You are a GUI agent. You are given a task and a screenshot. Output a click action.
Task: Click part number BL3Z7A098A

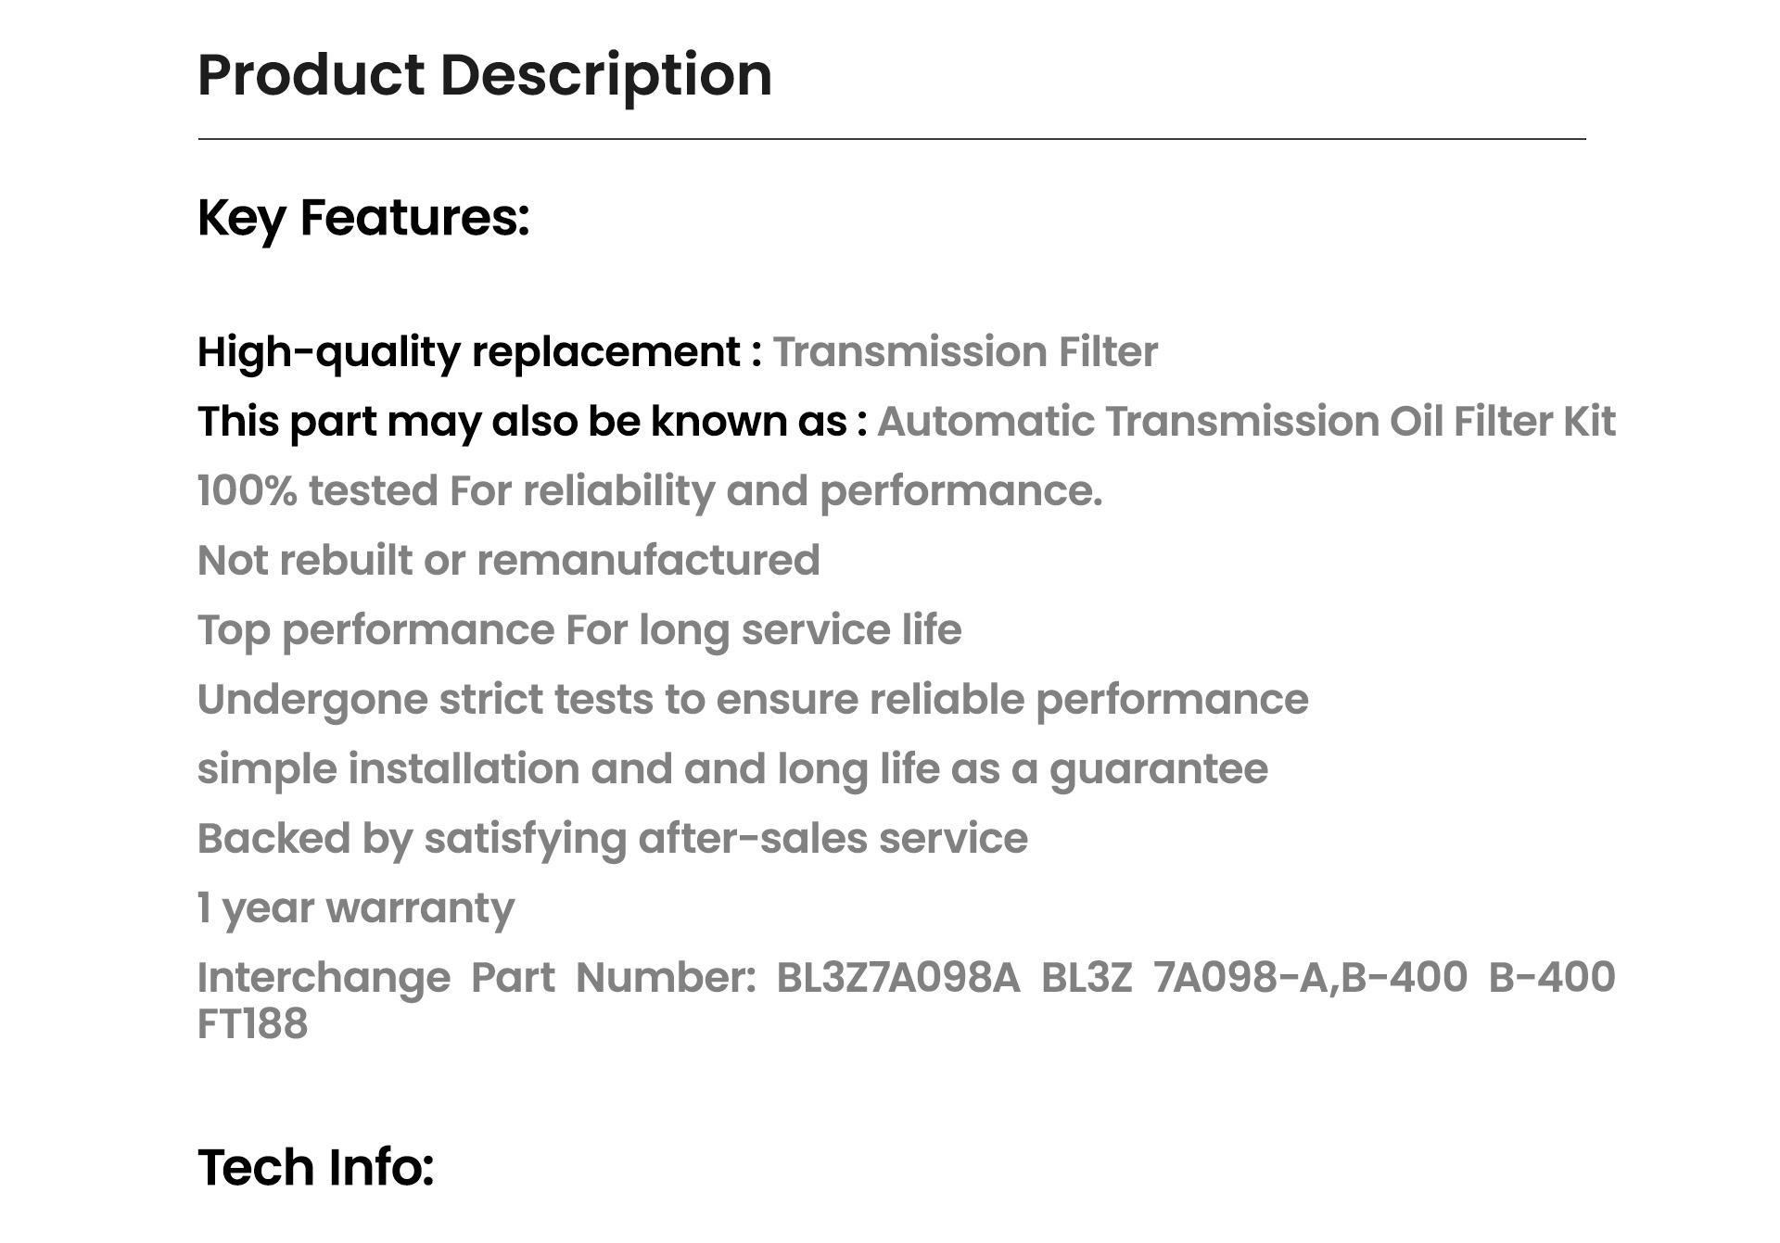[897, 977]
